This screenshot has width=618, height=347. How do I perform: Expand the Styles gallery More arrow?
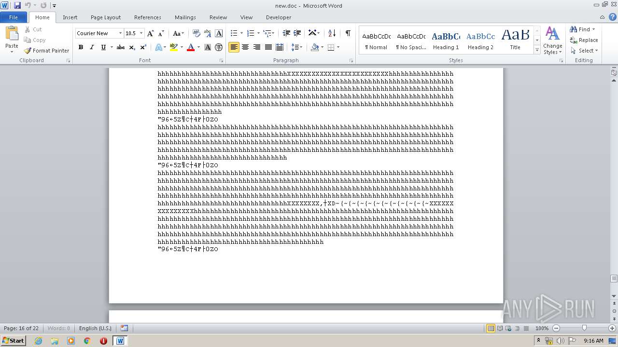(x=537, y=50)
